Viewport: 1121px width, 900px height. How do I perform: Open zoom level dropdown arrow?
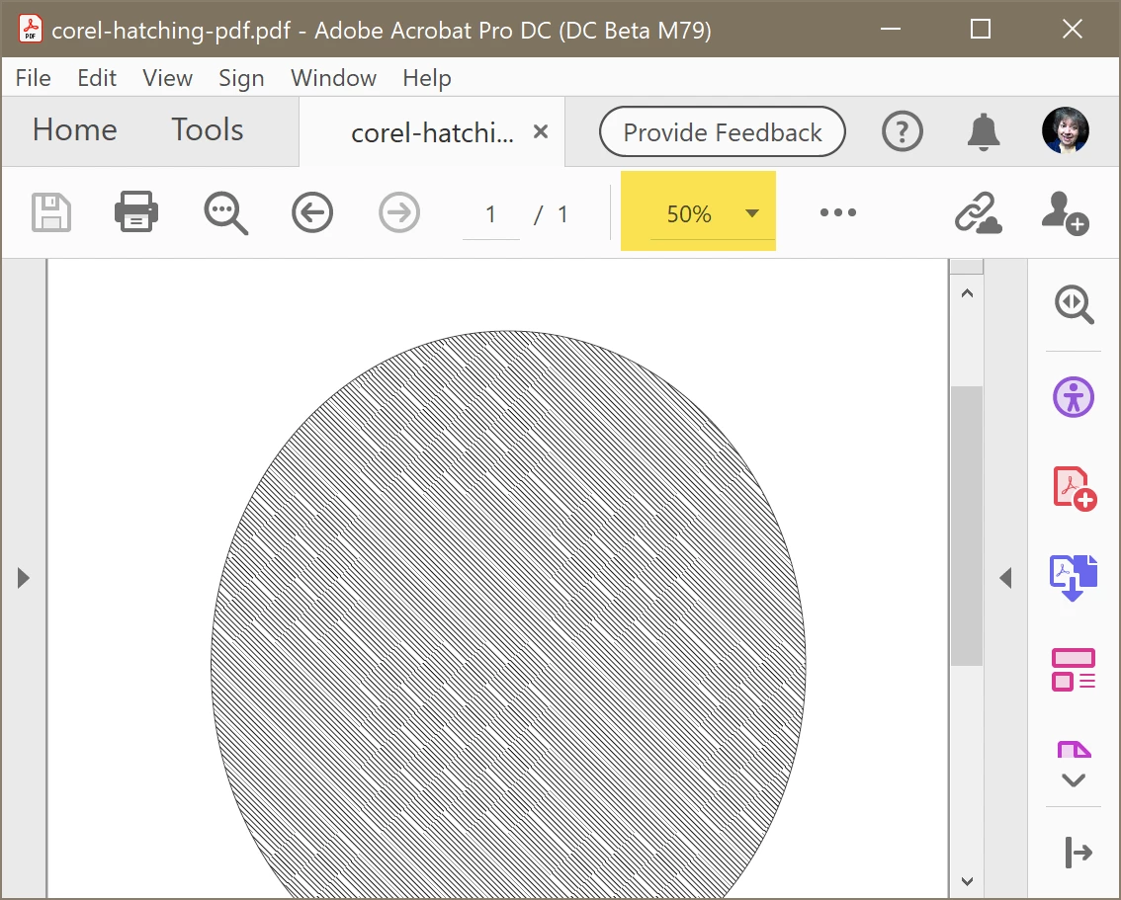click(752, 212)
